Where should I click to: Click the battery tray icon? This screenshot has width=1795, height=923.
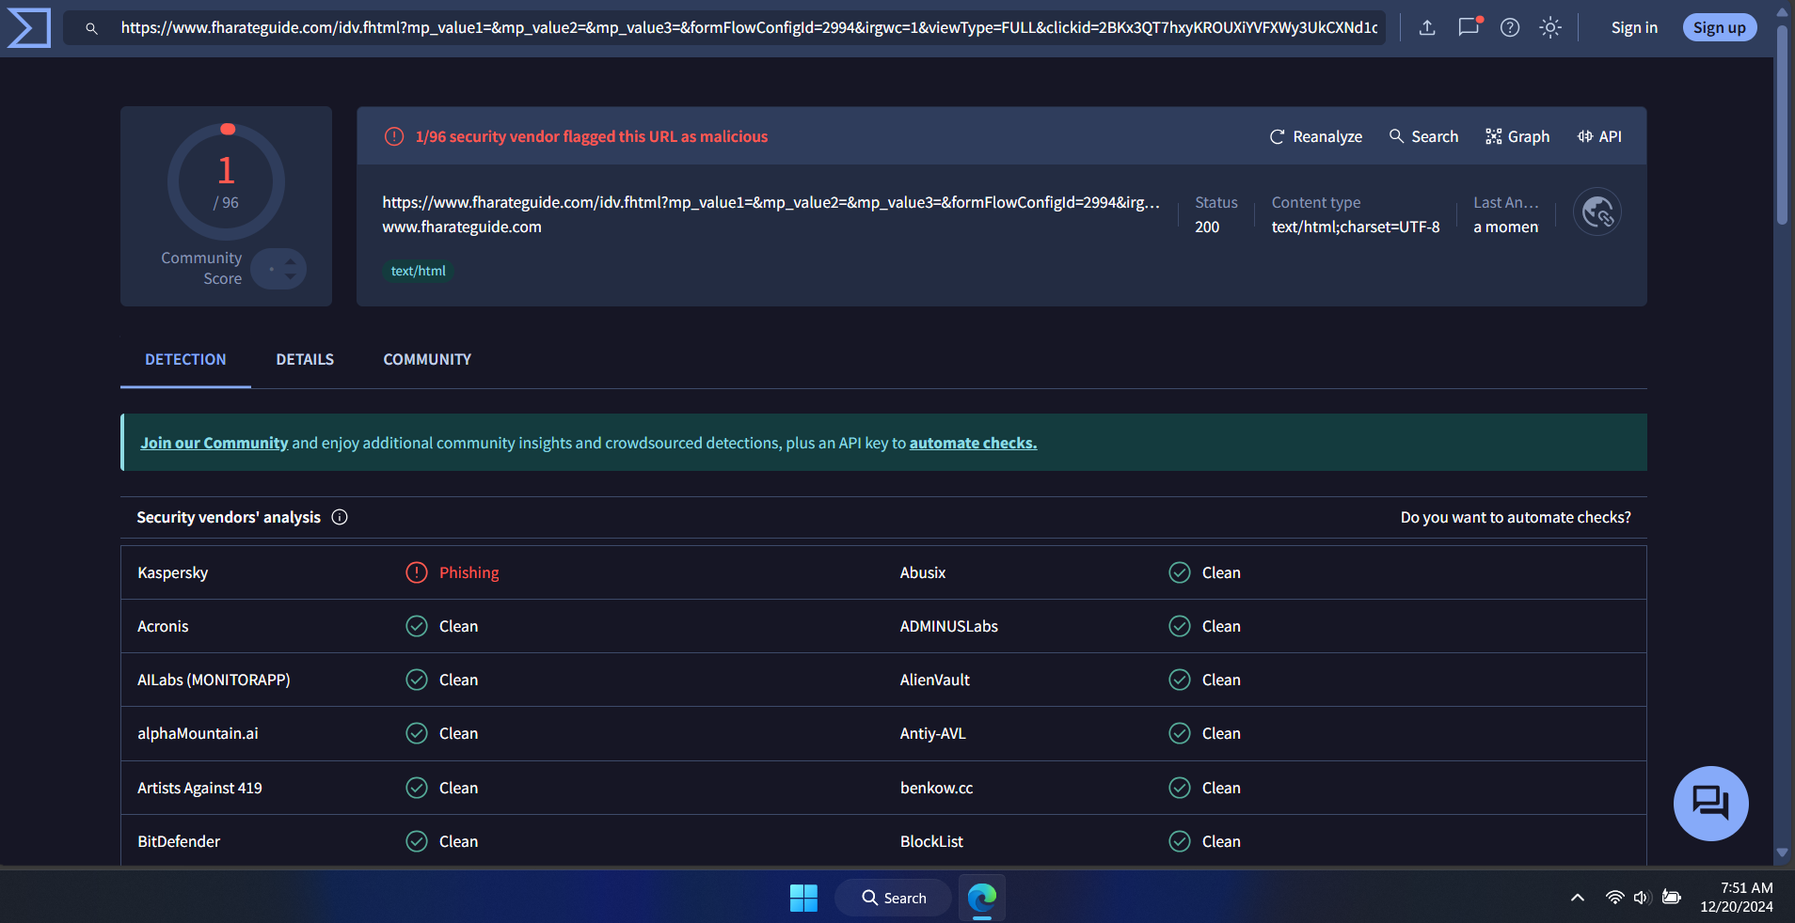[1672, 898]
